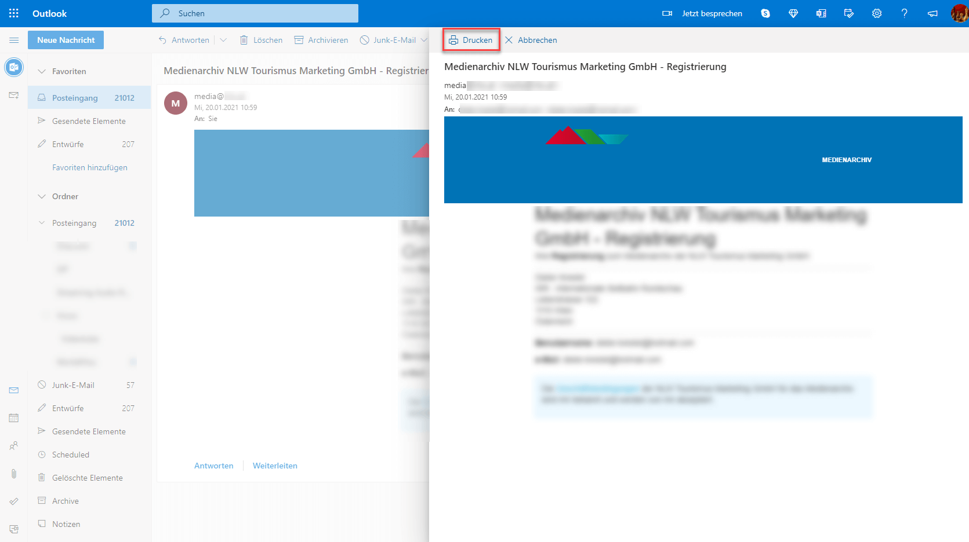Viewport: 969px width, 542px height.
Task: Collapse Posteingang folder under Ordner
Action: point(42,223)
